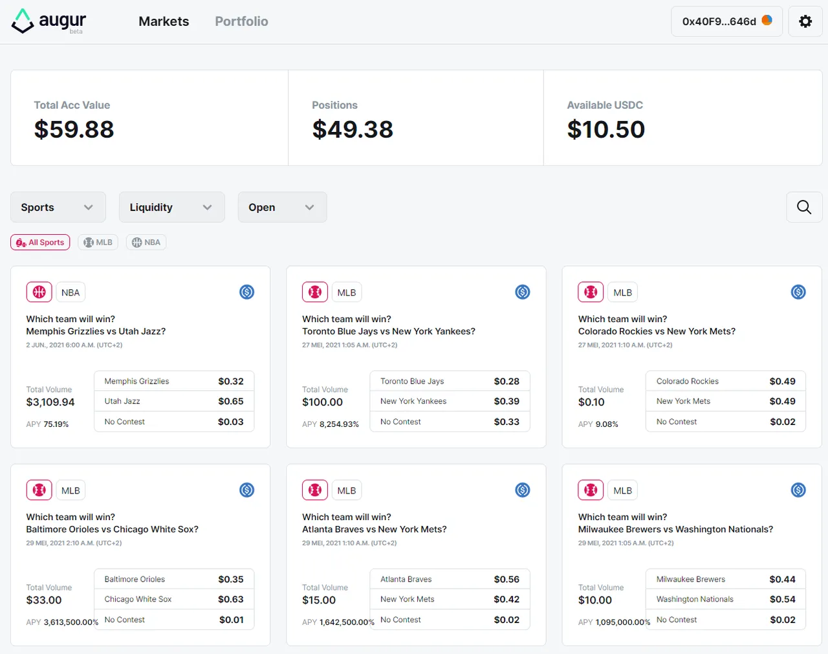Screen dimensions: 828x654
Task: Click NBA tag on Grizzlies vs Jazz card
Action: [71, 292]
